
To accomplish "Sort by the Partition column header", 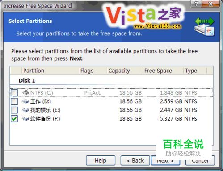I will (50, 71).
